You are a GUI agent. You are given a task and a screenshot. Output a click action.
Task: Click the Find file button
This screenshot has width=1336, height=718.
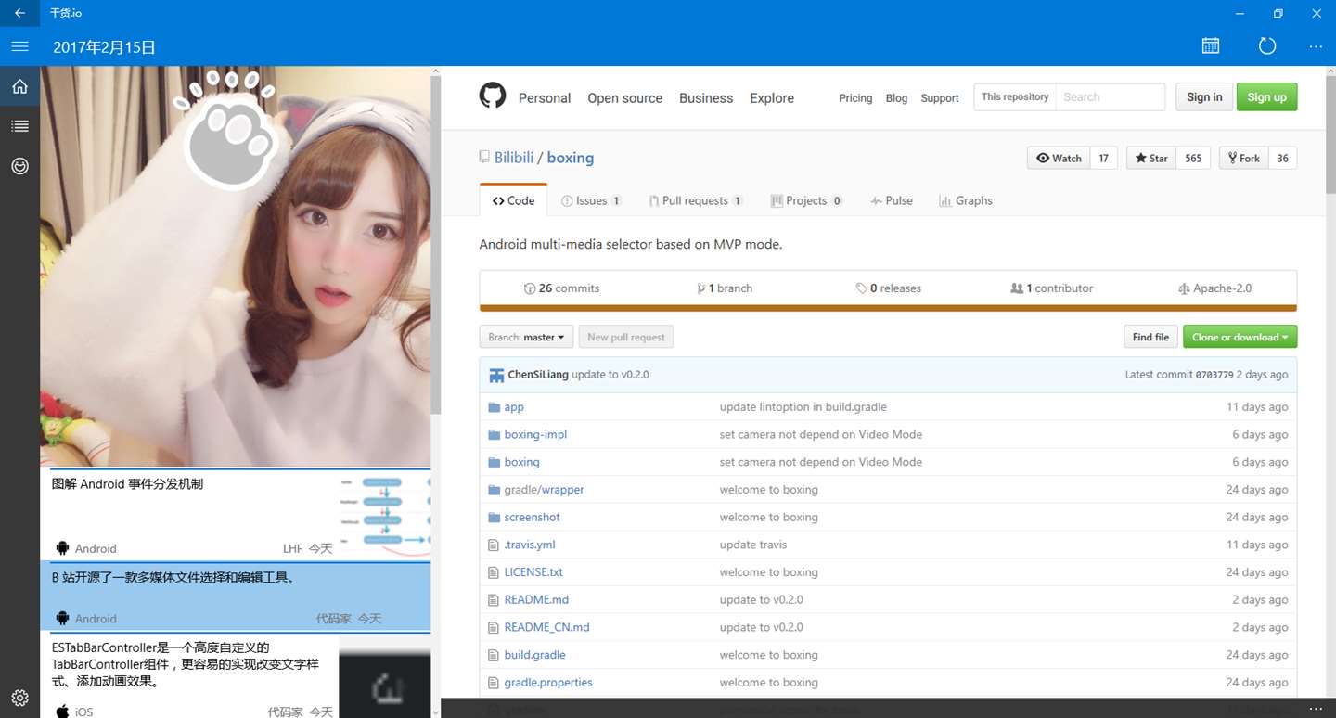click(1150, 337)
